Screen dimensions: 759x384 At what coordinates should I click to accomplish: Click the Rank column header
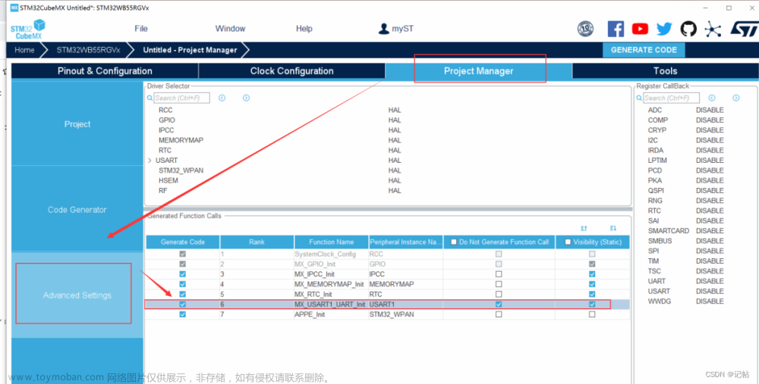pos(257,242)
